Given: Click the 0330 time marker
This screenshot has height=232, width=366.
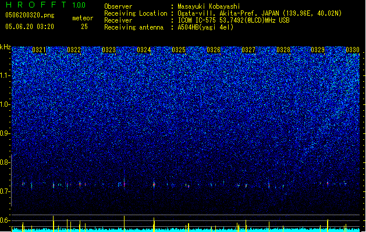Looking at the screenshot, I should click(353, 50).
